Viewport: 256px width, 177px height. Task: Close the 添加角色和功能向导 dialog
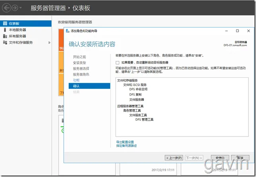click(x=248, y=31)
